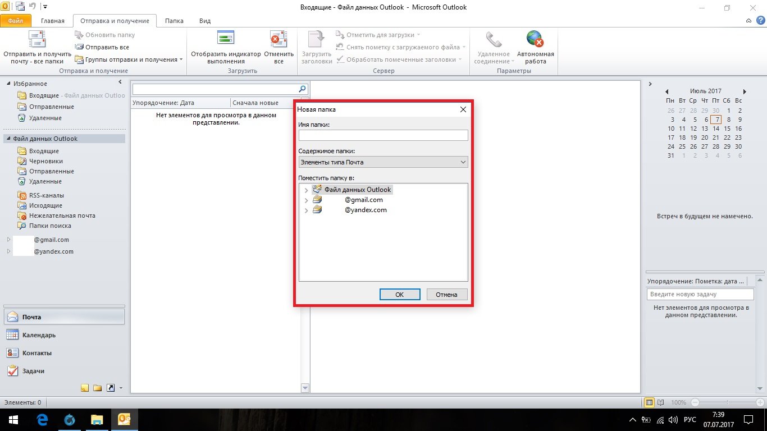This screenshot has height=431, width=767.
Task: Click Отобразить индикатор выполнения icon
Action: 226,38
